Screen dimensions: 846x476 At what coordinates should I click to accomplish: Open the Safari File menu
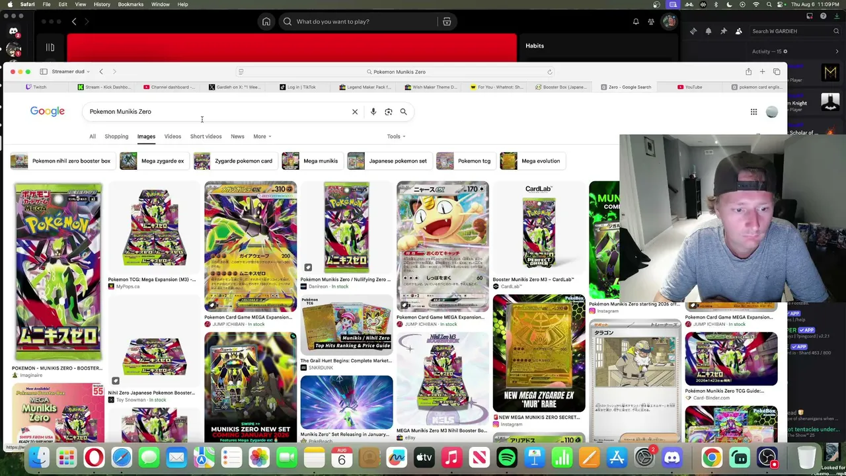(x=46, y=5)
